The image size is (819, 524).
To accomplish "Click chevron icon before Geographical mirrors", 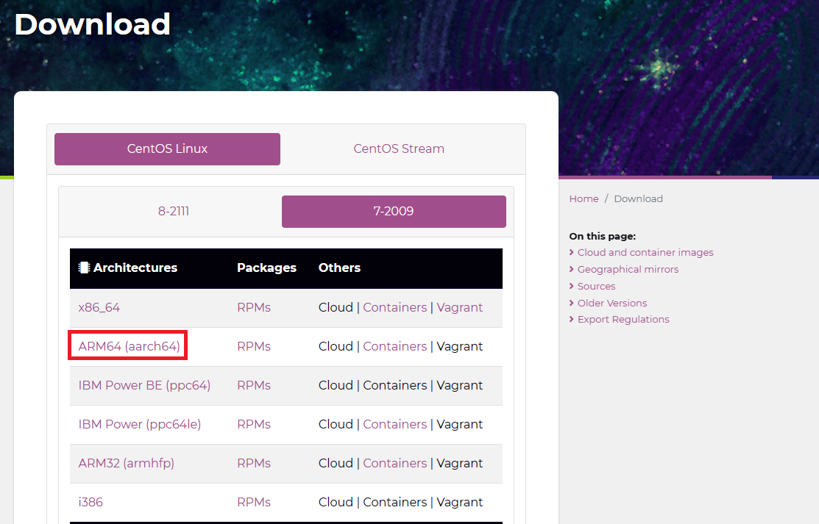I will (572, 269).
